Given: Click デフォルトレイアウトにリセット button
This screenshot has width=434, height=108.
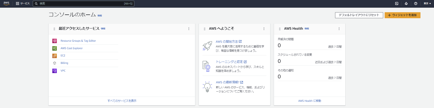Looking at the screenshot, I should 359,15.
